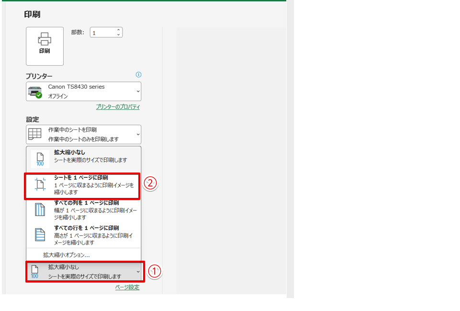Choose 拡大縮小オプション... from the scaling menu

pos(67,255)
